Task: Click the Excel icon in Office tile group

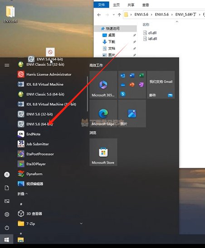Action: (x=141, y=76)
